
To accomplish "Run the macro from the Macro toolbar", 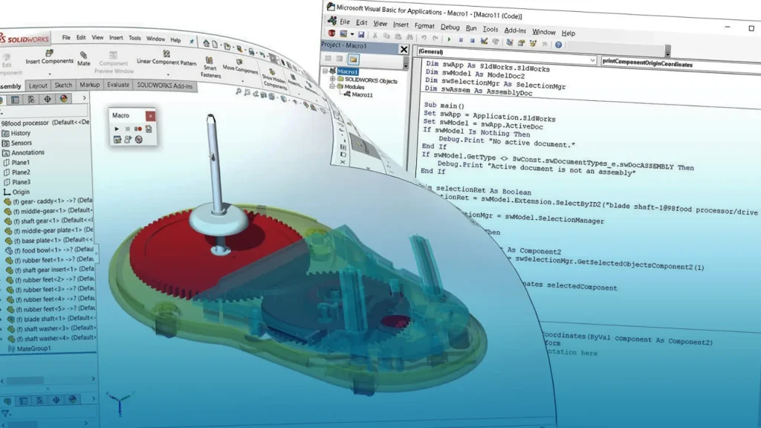I will 117,129.
